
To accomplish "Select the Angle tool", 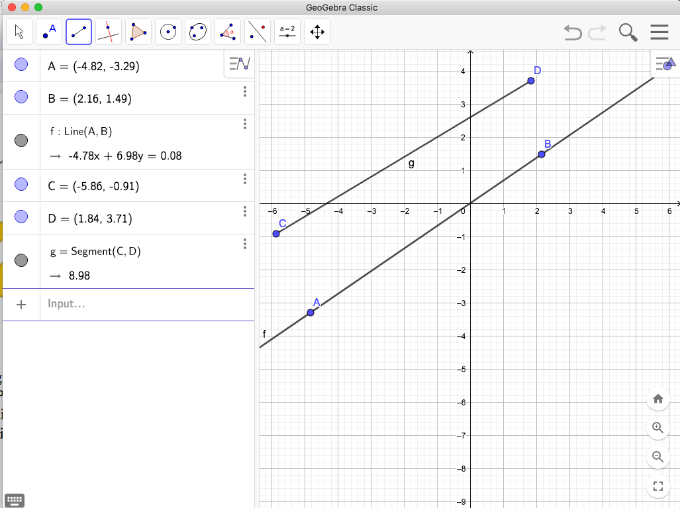I will coord(227,31).
